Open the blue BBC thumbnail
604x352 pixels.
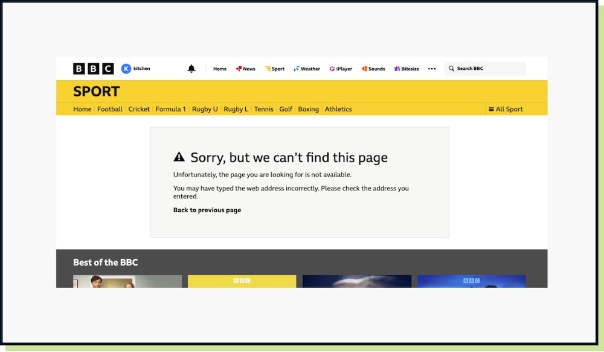472,281
